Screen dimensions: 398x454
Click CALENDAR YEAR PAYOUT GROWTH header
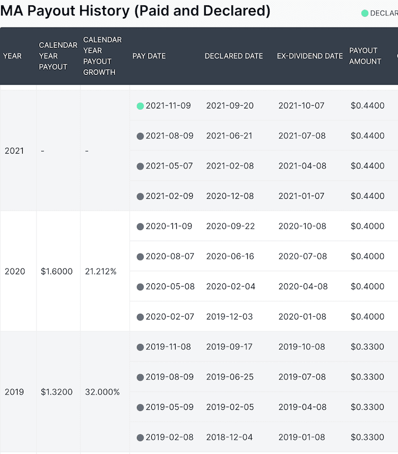pyautogui.click(x=102, y=56)
